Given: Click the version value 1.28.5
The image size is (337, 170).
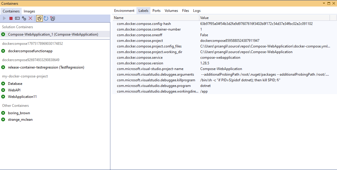Looking at the screenshot, I should [x=205, y=63].
